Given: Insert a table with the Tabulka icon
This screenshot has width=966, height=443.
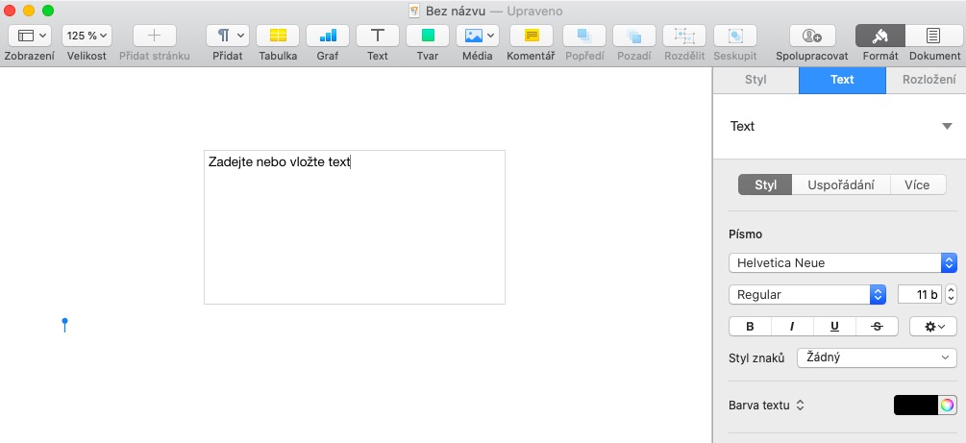Looking at the screenshot, I should coord(278,36).
